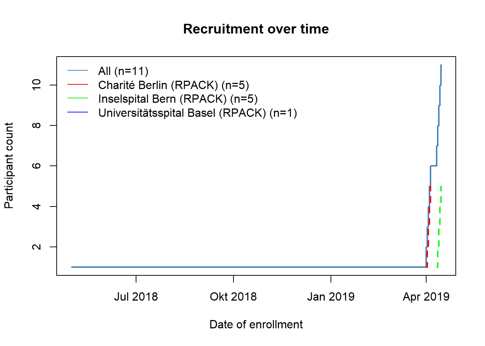Viewport: 485px width, 346px height.
Task: Click the 'Inselspital Bern (RPACK) (n=5)' legend text
Action: 178,99
